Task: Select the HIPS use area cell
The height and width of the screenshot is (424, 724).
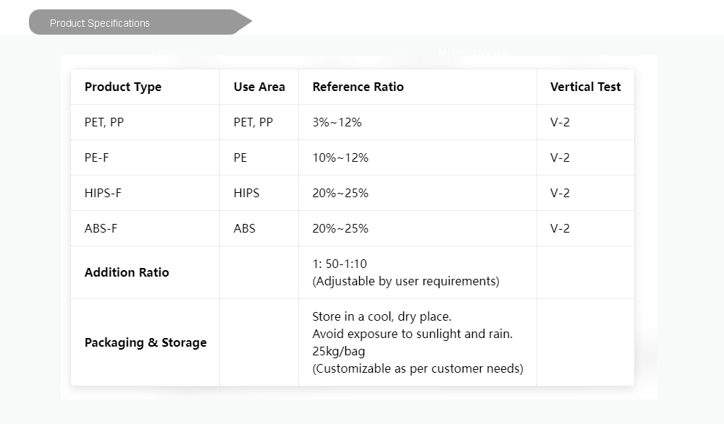Action: coord(246,193)
